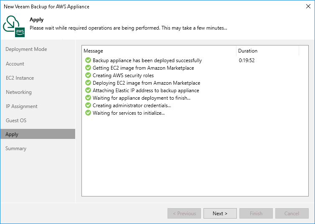Click green check beside 'Attaching Elastic IP address'
The image size is (315, 224).
click(88, 91)
